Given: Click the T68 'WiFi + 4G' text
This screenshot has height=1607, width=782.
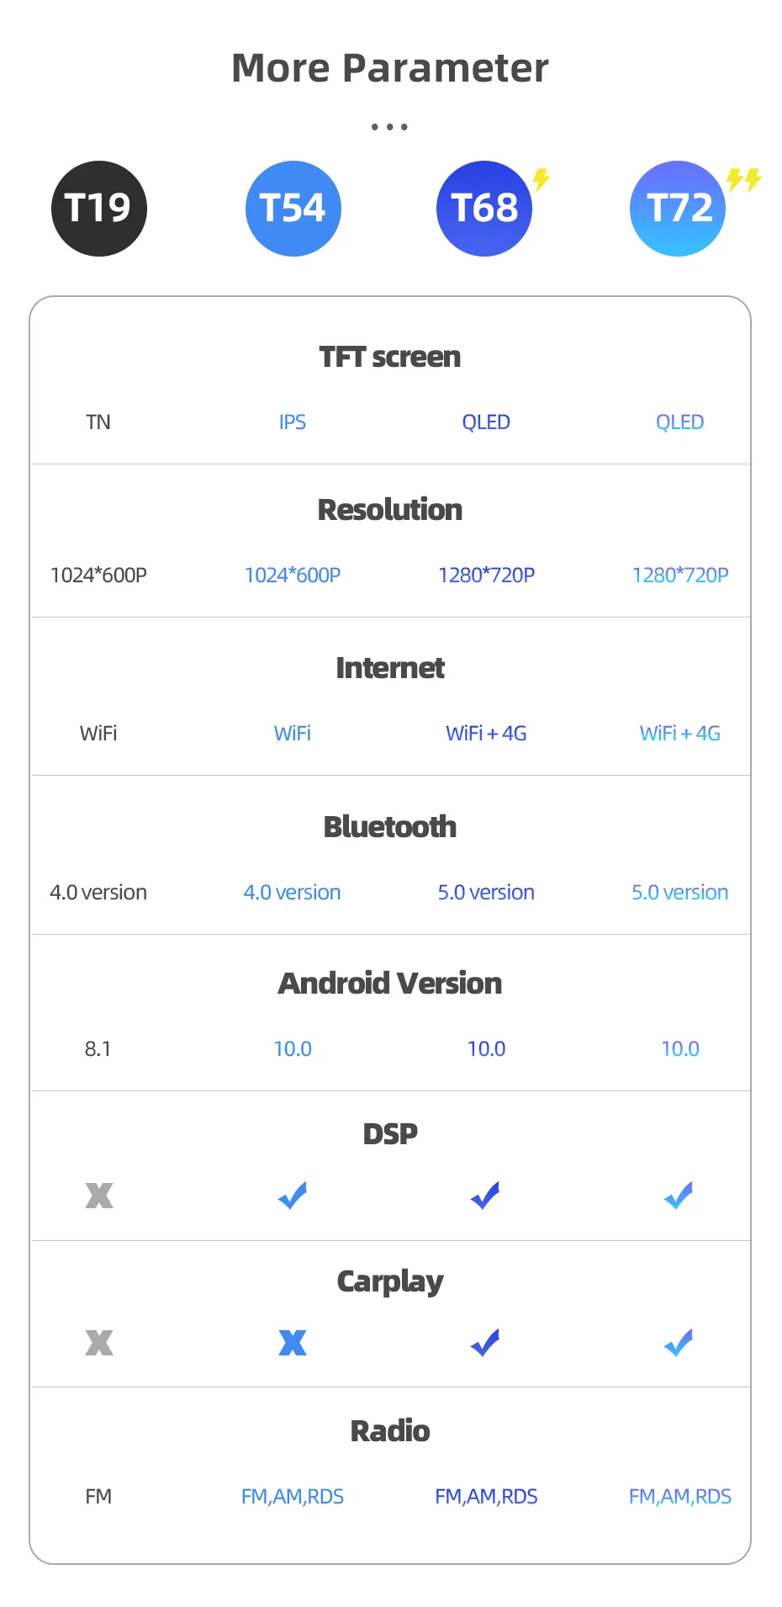Looking at the screenshot, I should pos(486,734).
